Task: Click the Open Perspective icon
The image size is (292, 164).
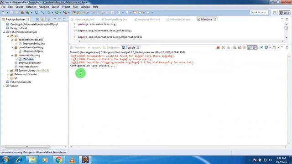Action: click(x=275, y=13)
